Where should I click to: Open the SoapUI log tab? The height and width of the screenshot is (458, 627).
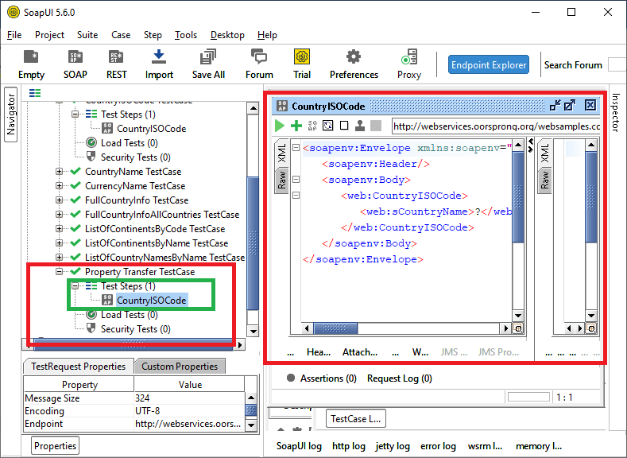(299, 446)
